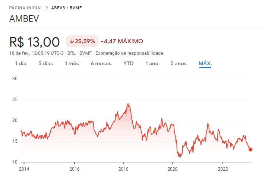Click the breadcrumb chevron arrow

click(x=47, y=7)
